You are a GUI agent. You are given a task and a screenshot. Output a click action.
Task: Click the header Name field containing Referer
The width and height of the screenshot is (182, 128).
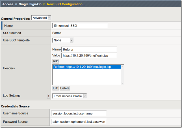coord(89,50)
